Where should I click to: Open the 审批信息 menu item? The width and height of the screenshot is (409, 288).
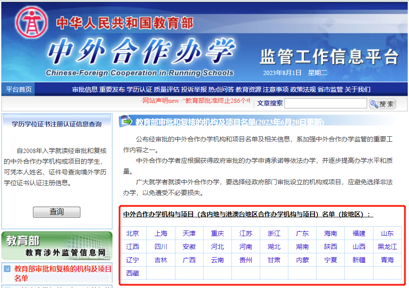[85, 90]
